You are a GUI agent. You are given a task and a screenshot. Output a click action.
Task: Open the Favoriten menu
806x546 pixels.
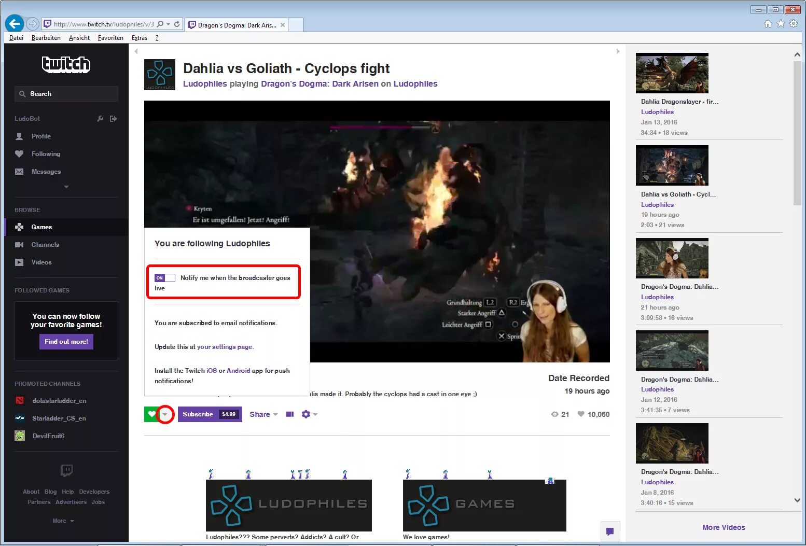click(x=110, y=38)
